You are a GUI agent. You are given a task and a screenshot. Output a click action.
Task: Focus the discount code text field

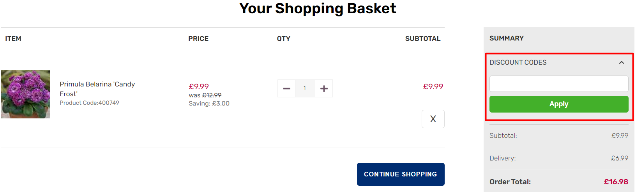pyautogui.click(x=559, y=84)
